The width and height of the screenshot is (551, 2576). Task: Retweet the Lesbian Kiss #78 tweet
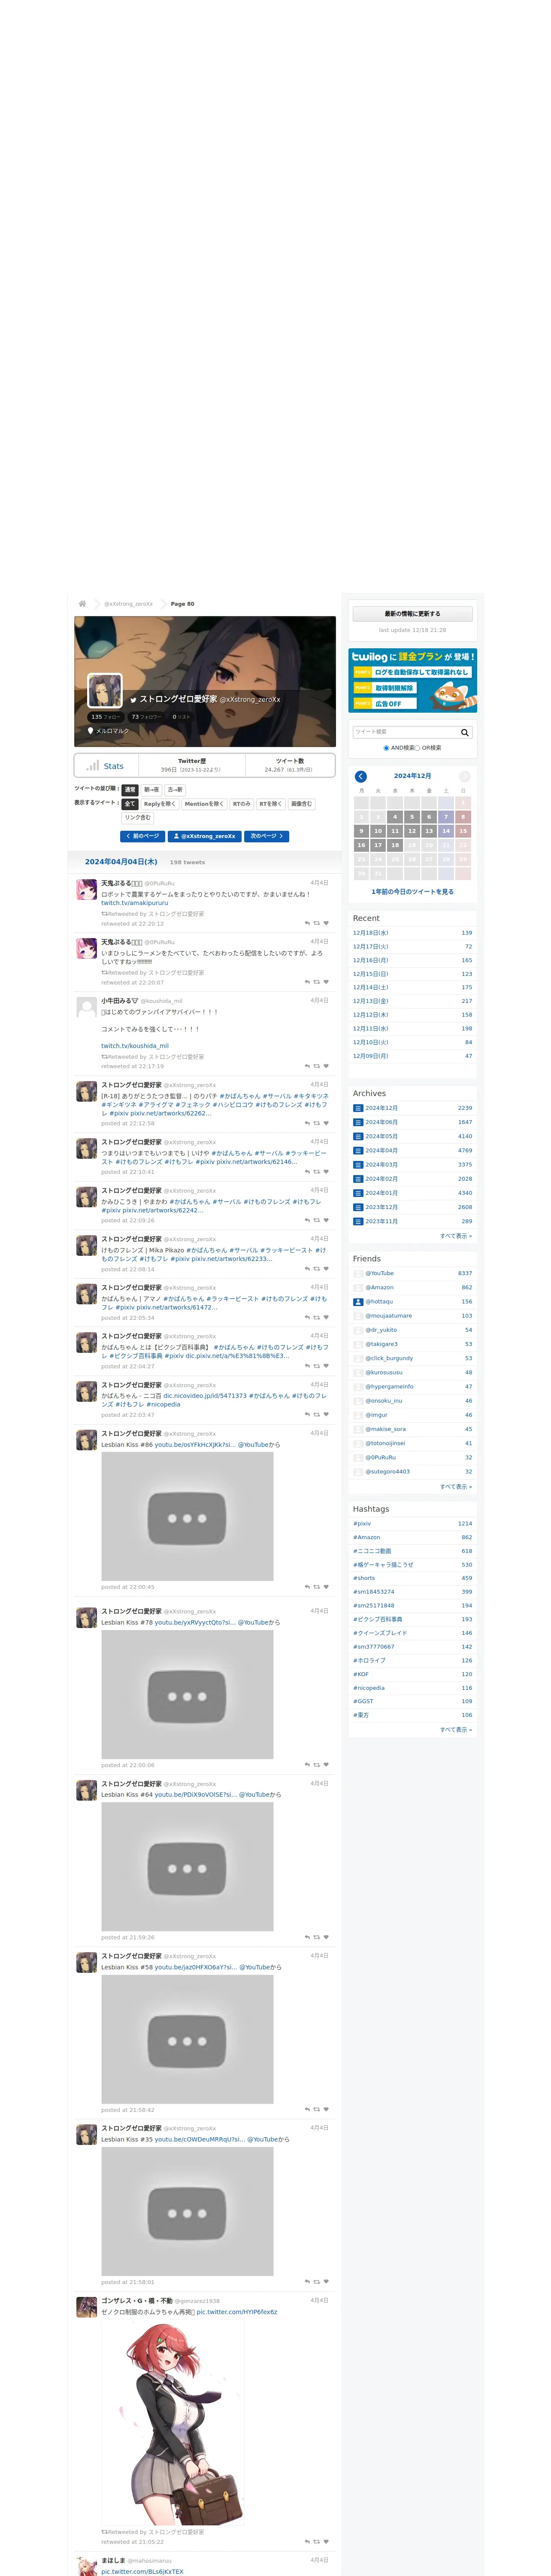317,1765
